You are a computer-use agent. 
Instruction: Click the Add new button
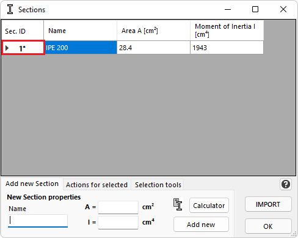(x=201, y=225)
